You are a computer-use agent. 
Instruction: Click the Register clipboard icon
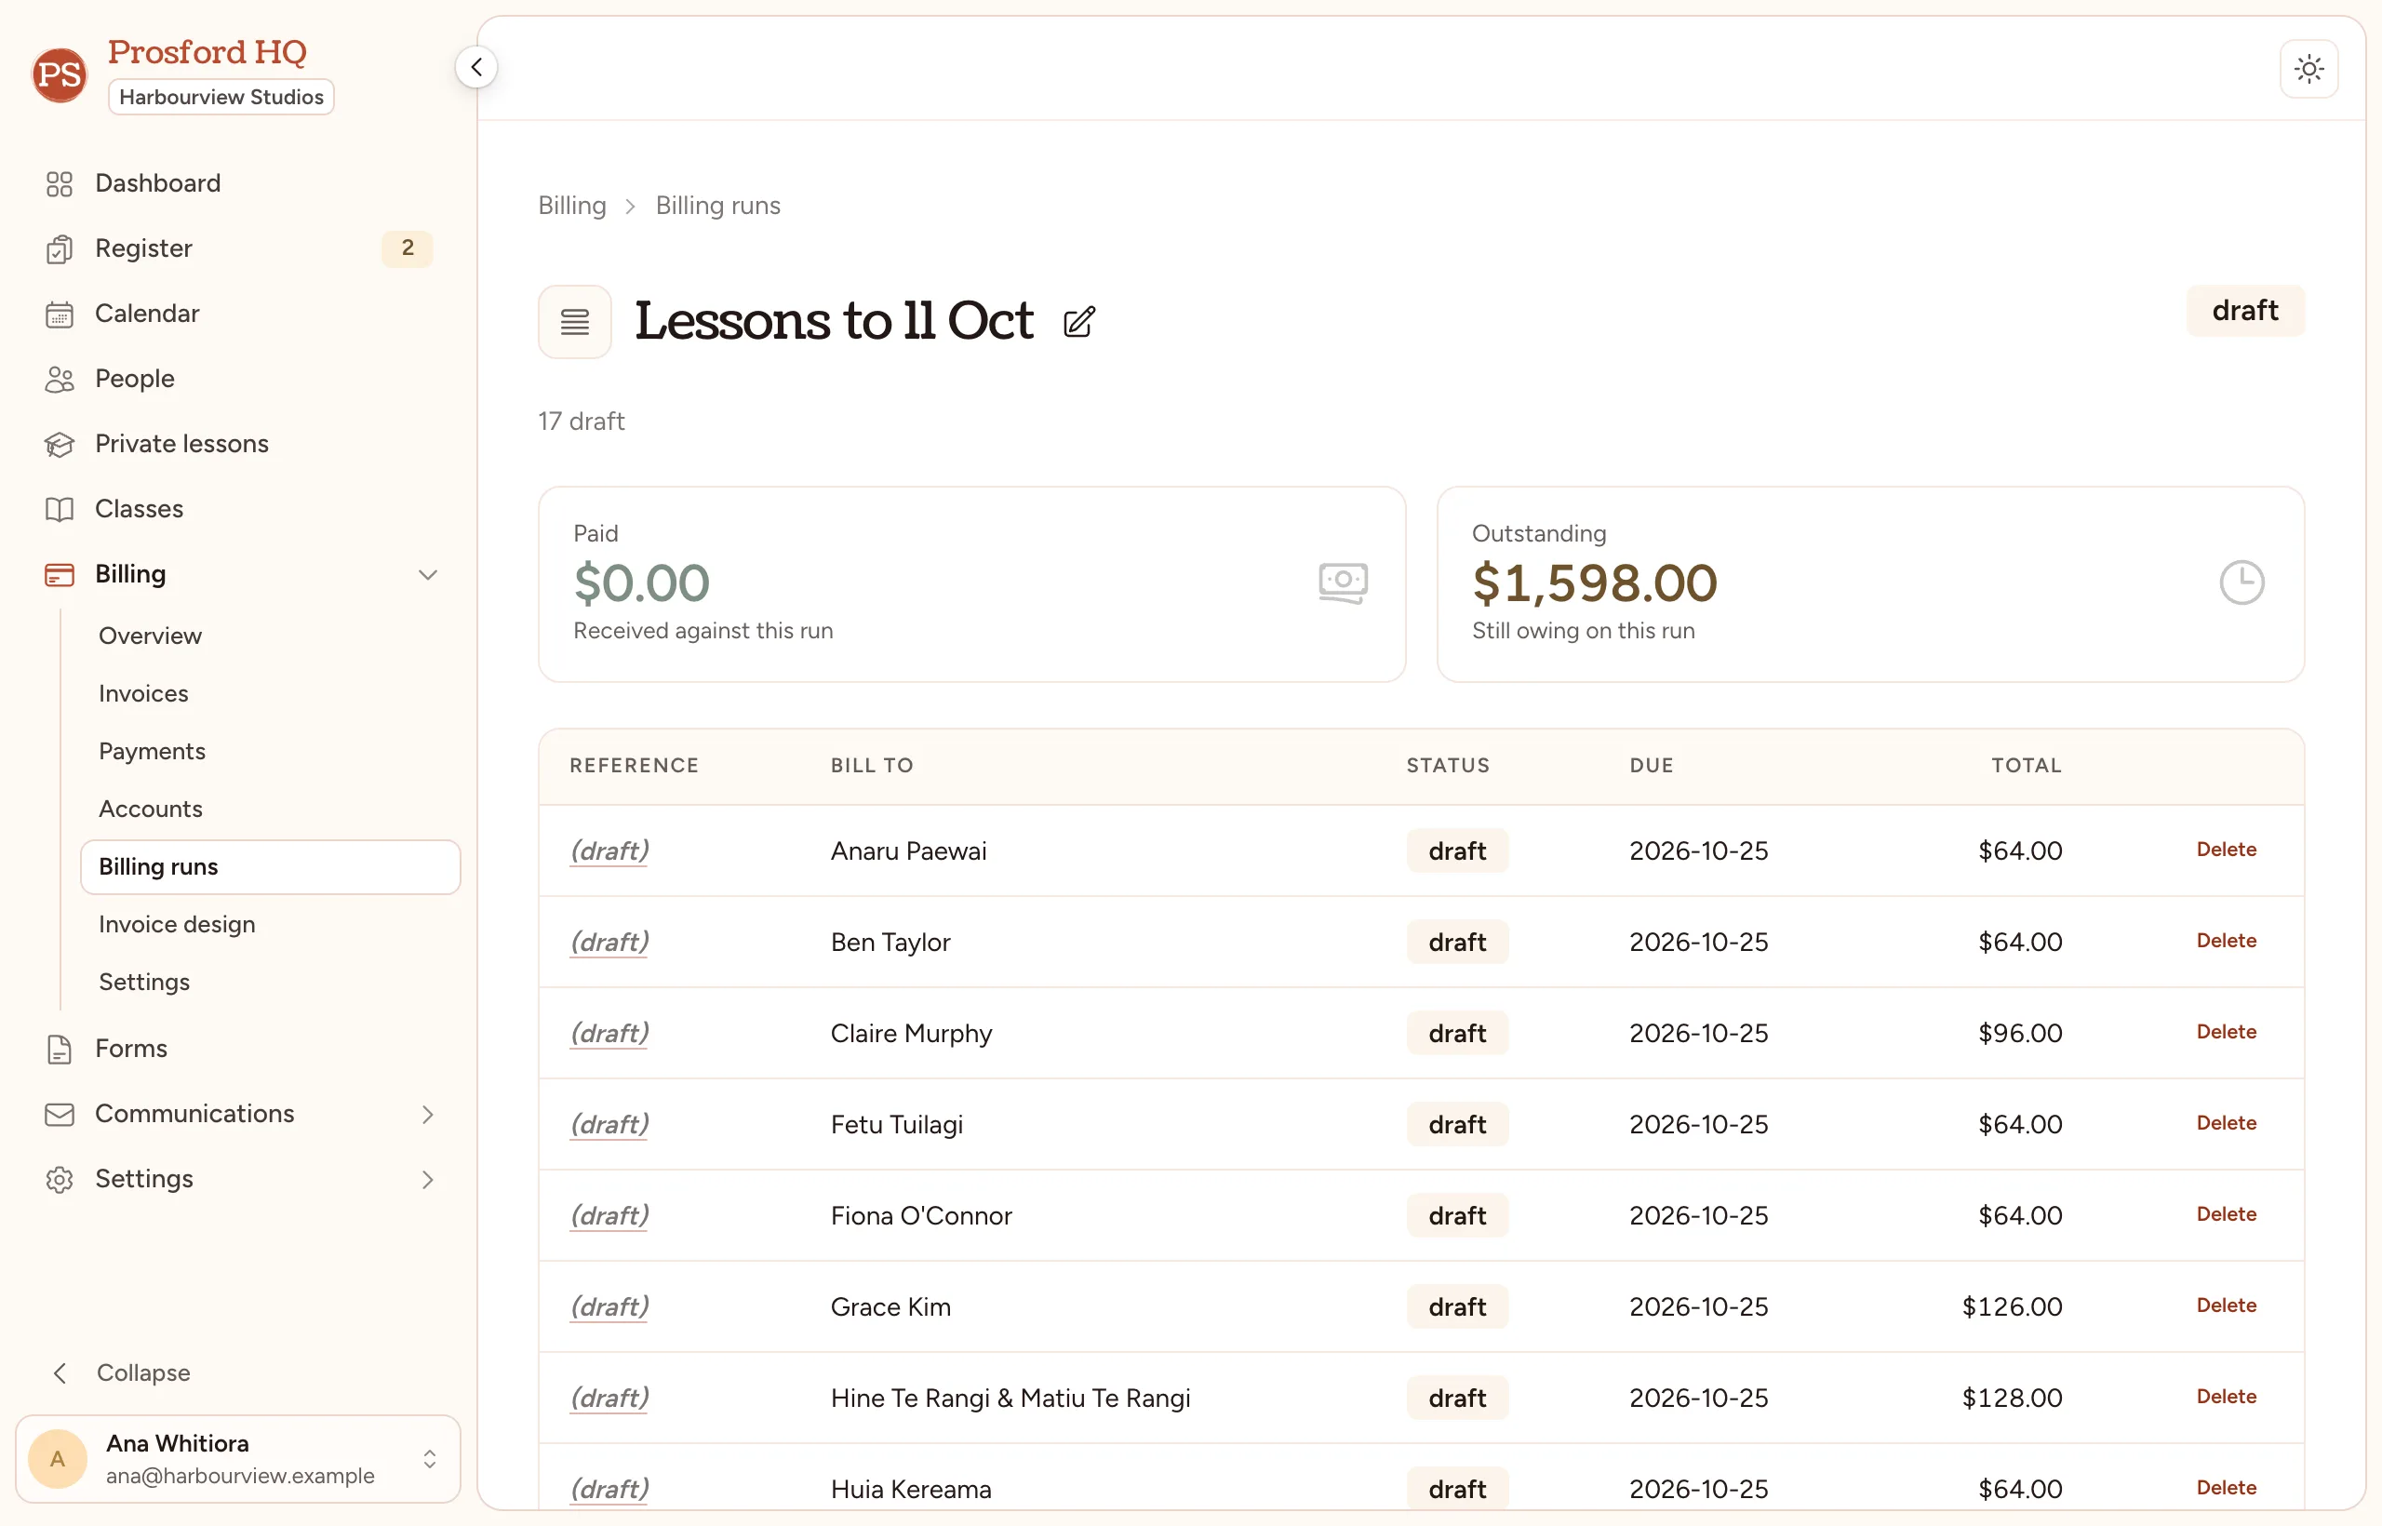(60, 248)
